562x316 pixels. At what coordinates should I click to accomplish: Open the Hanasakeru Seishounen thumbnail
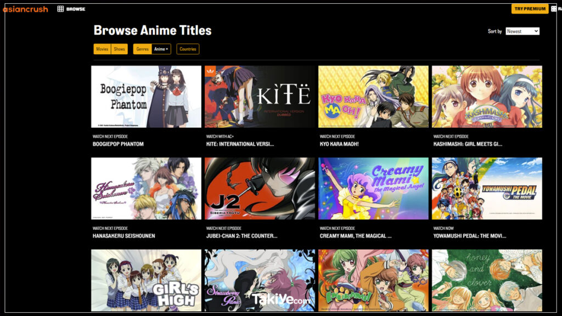(x=146, y=189)
